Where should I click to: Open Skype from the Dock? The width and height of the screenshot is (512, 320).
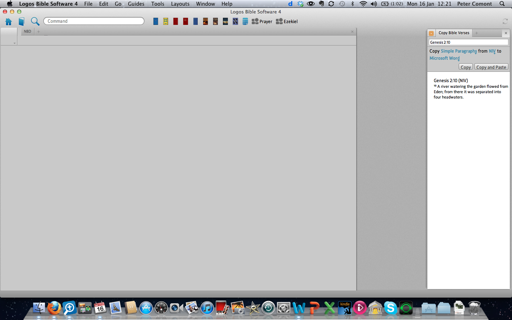click(390, 308)
